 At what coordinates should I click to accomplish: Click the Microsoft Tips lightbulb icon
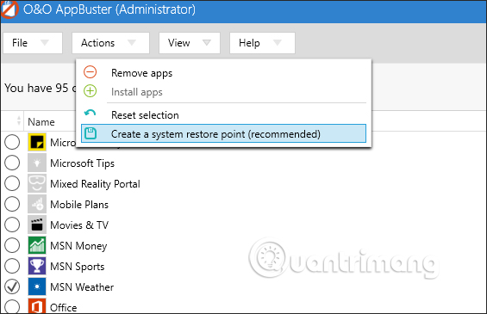coord(37,163)
